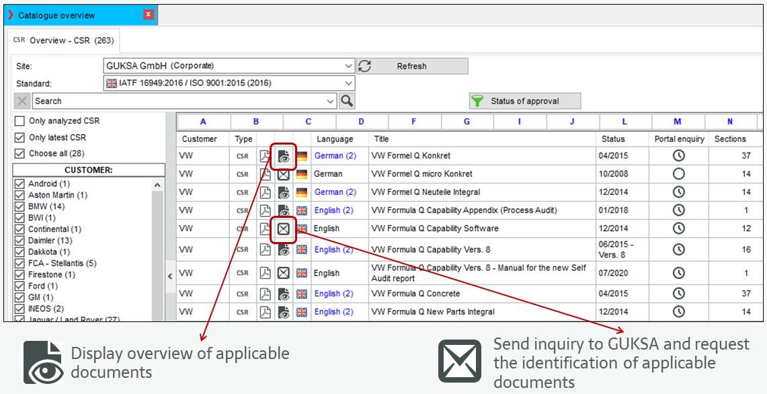The height and width of the screenshot is (394, 767).
Task: Open the PDF for VW Formula Q Capability Software
Action: click(x=265, y=229)
